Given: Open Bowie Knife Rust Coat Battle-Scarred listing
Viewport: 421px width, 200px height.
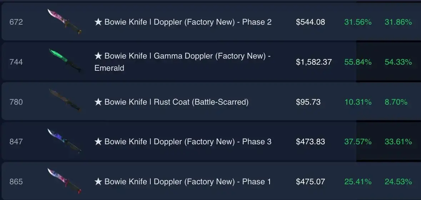Looking at the screenshot, I should tap(171, 102).
